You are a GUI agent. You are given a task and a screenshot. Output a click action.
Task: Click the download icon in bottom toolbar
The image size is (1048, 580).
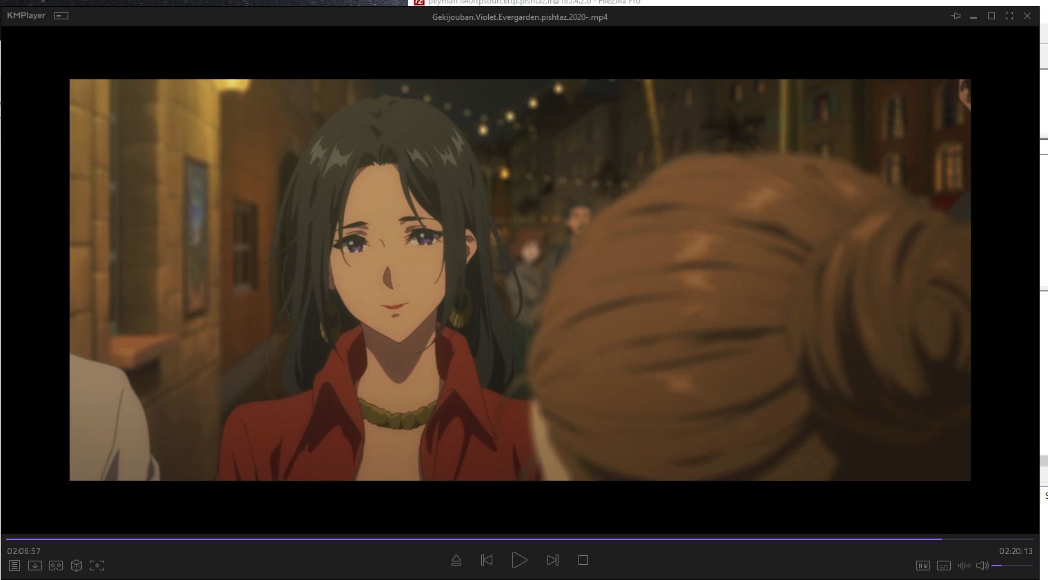tap(35, 566)
